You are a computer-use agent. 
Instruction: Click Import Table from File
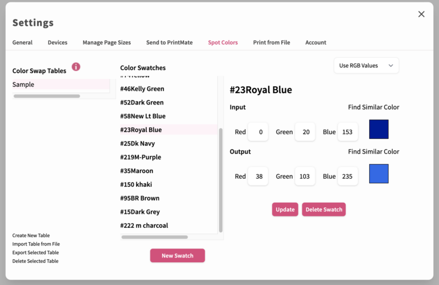[x=36, y=244]
